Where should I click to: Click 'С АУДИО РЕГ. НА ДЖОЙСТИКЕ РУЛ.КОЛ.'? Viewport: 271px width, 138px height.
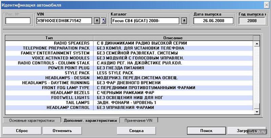point(140,63)
